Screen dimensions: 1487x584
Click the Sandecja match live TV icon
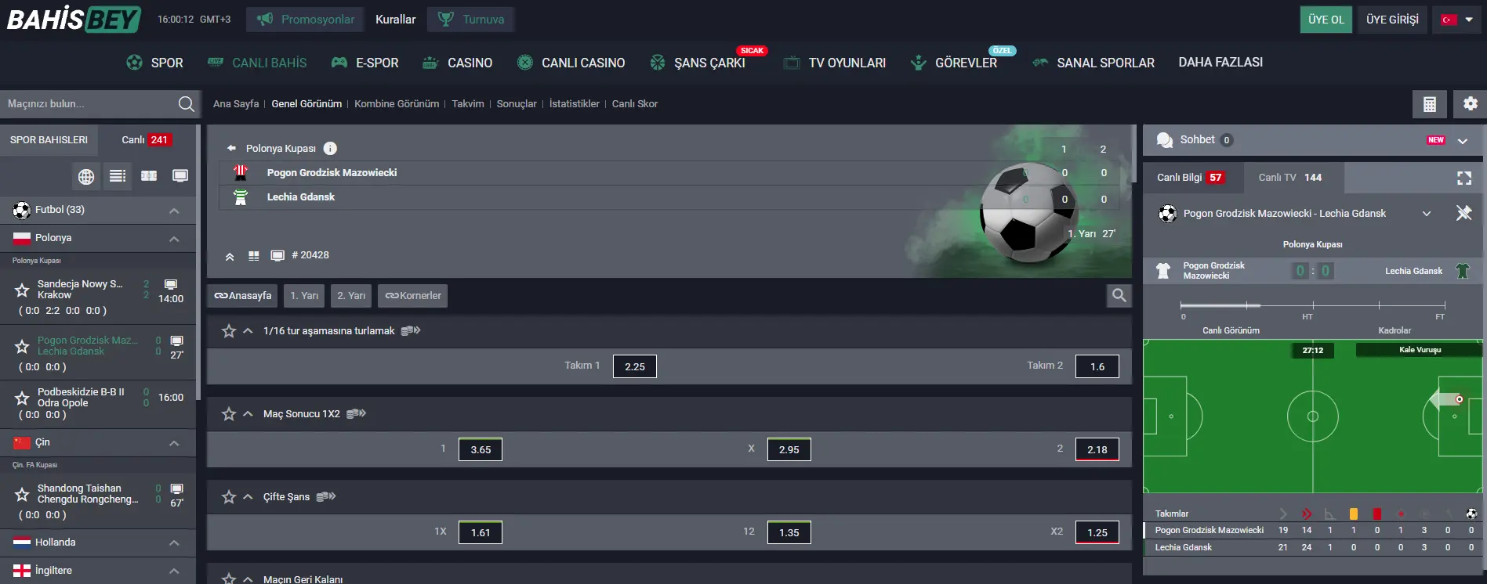coord(171,284)
